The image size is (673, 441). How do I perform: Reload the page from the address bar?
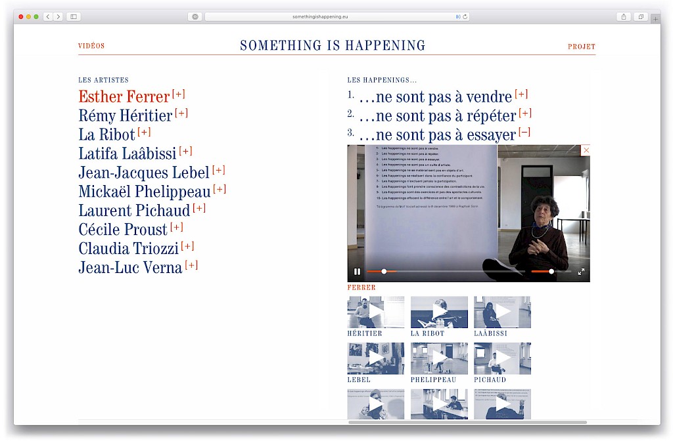(x=465, y=16)
